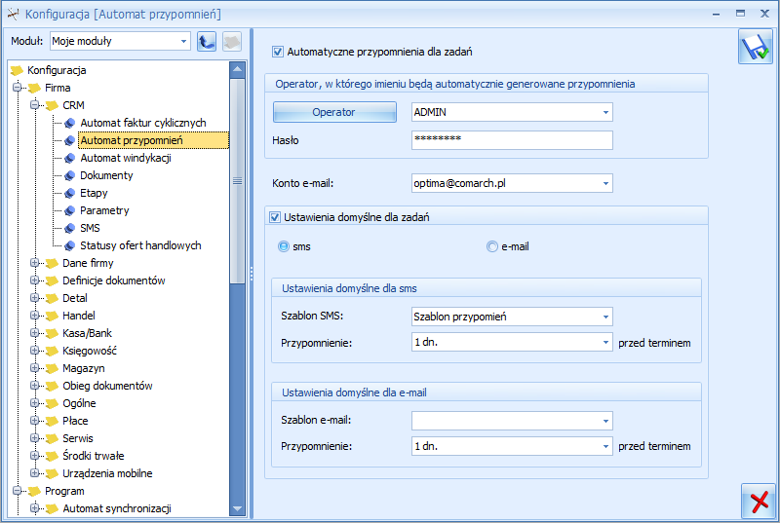
Task: Click the Hasło password field
Action: pos(512,140)
